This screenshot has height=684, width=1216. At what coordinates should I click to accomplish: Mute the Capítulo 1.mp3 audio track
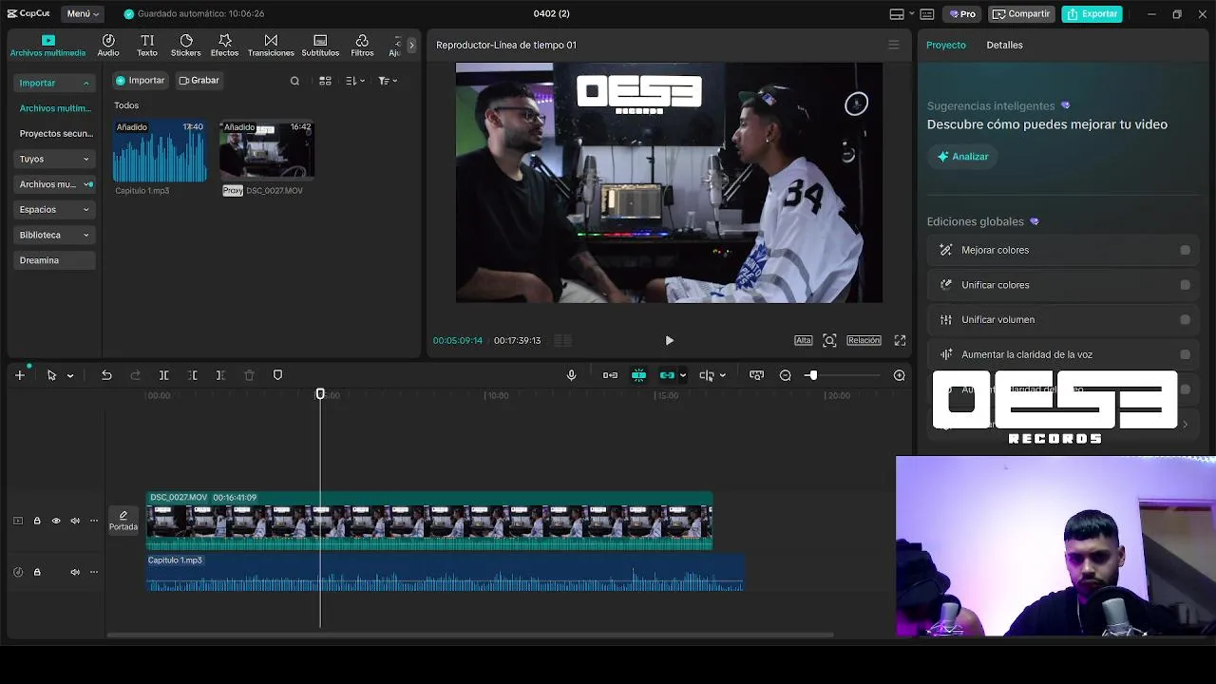click(75, 572)
